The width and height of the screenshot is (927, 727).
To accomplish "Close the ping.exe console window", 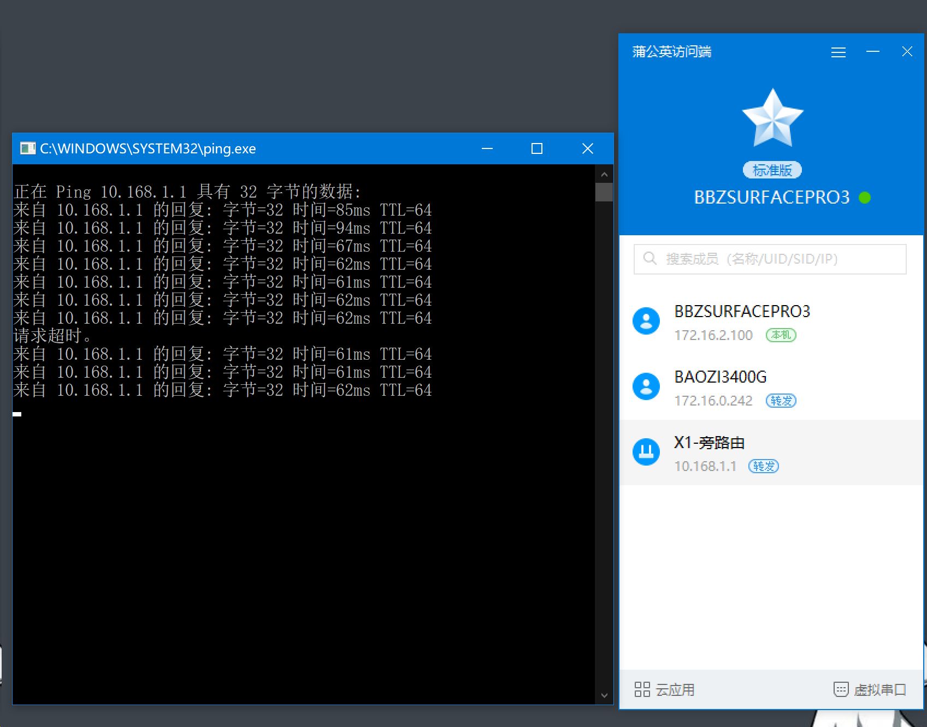I will click(x=588, y=148).
